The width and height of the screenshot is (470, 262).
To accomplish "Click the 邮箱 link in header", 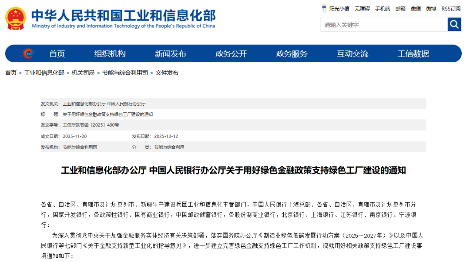I will [400, 8].
